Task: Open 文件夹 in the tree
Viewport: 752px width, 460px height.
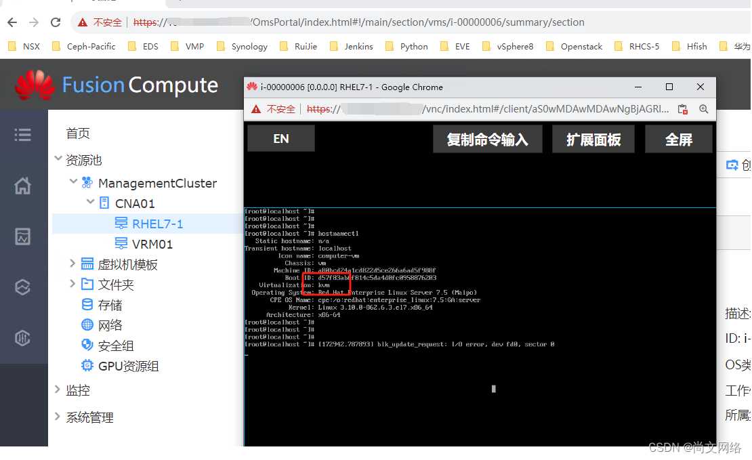Action: click(x=116, y=285)
